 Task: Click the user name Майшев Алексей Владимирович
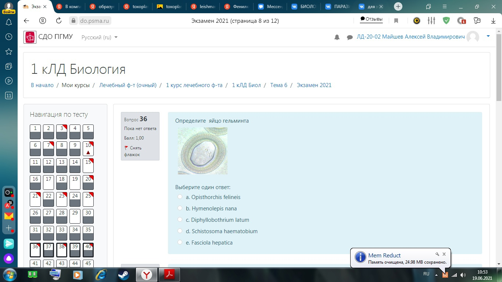[x=411, y=37]
